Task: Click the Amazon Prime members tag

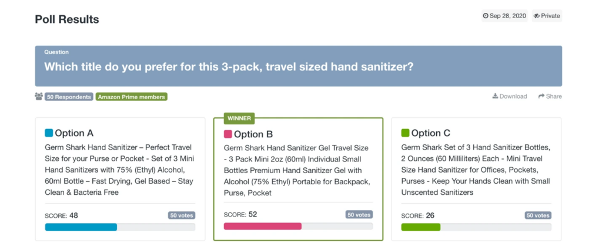Action: (x=132, y=97)
